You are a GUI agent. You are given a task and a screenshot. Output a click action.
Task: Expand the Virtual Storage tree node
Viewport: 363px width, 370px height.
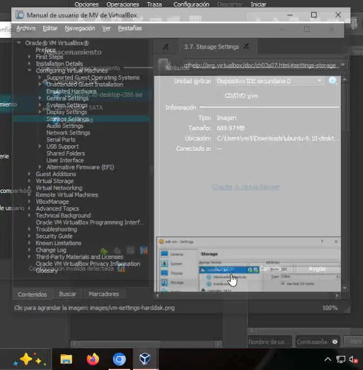click(x=29, y=181)
